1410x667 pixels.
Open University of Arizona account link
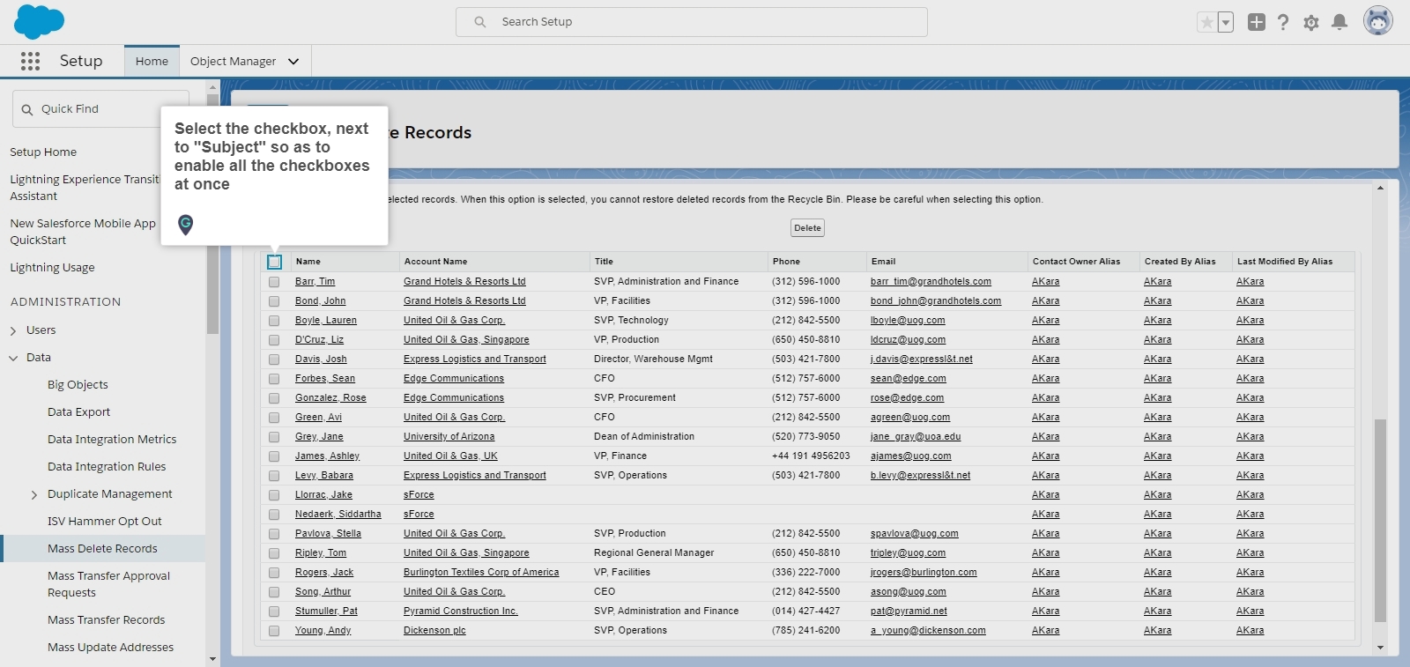[x=449, y=437]
